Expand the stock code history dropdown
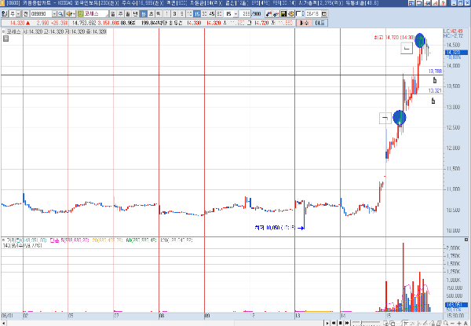The height and width of the screenshot is (326, 471). (x=54, y=14)
